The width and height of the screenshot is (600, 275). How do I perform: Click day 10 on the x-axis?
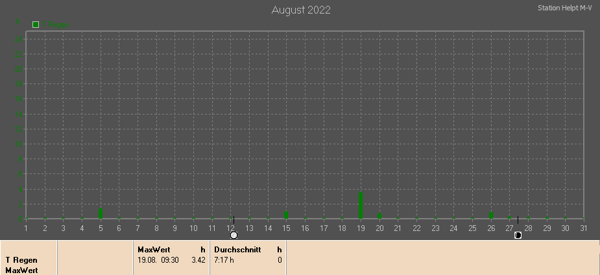(193, 228)
